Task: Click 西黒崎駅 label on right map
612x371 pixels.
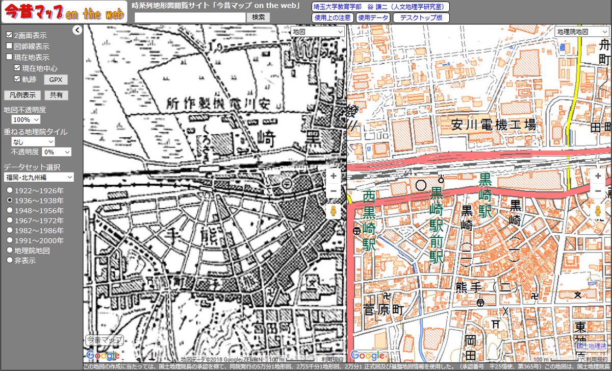Action: (x=369, y=221)
